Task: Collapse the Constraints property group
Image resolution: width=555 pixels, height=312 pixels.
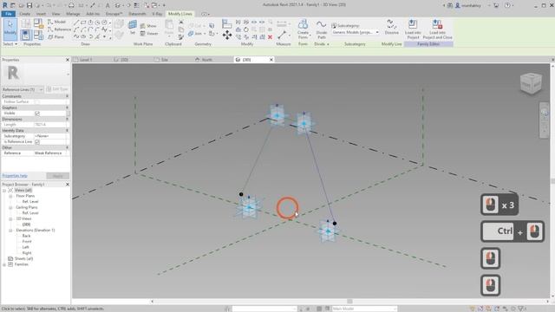Action: pos(67,96)
